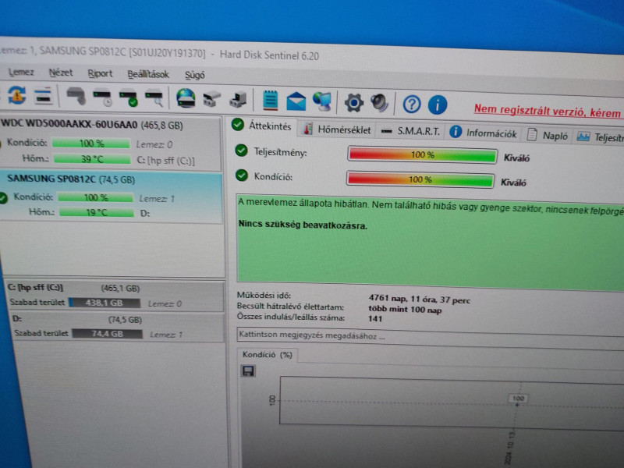Click the C: [hp sff (C:)] partition entry

click(115, 296)
